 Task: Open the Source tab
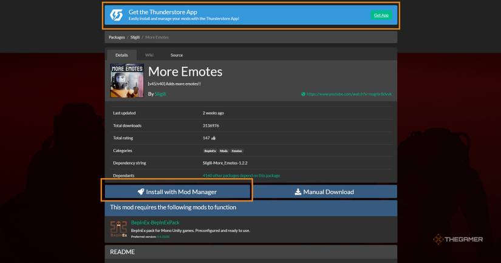(176, 55)
